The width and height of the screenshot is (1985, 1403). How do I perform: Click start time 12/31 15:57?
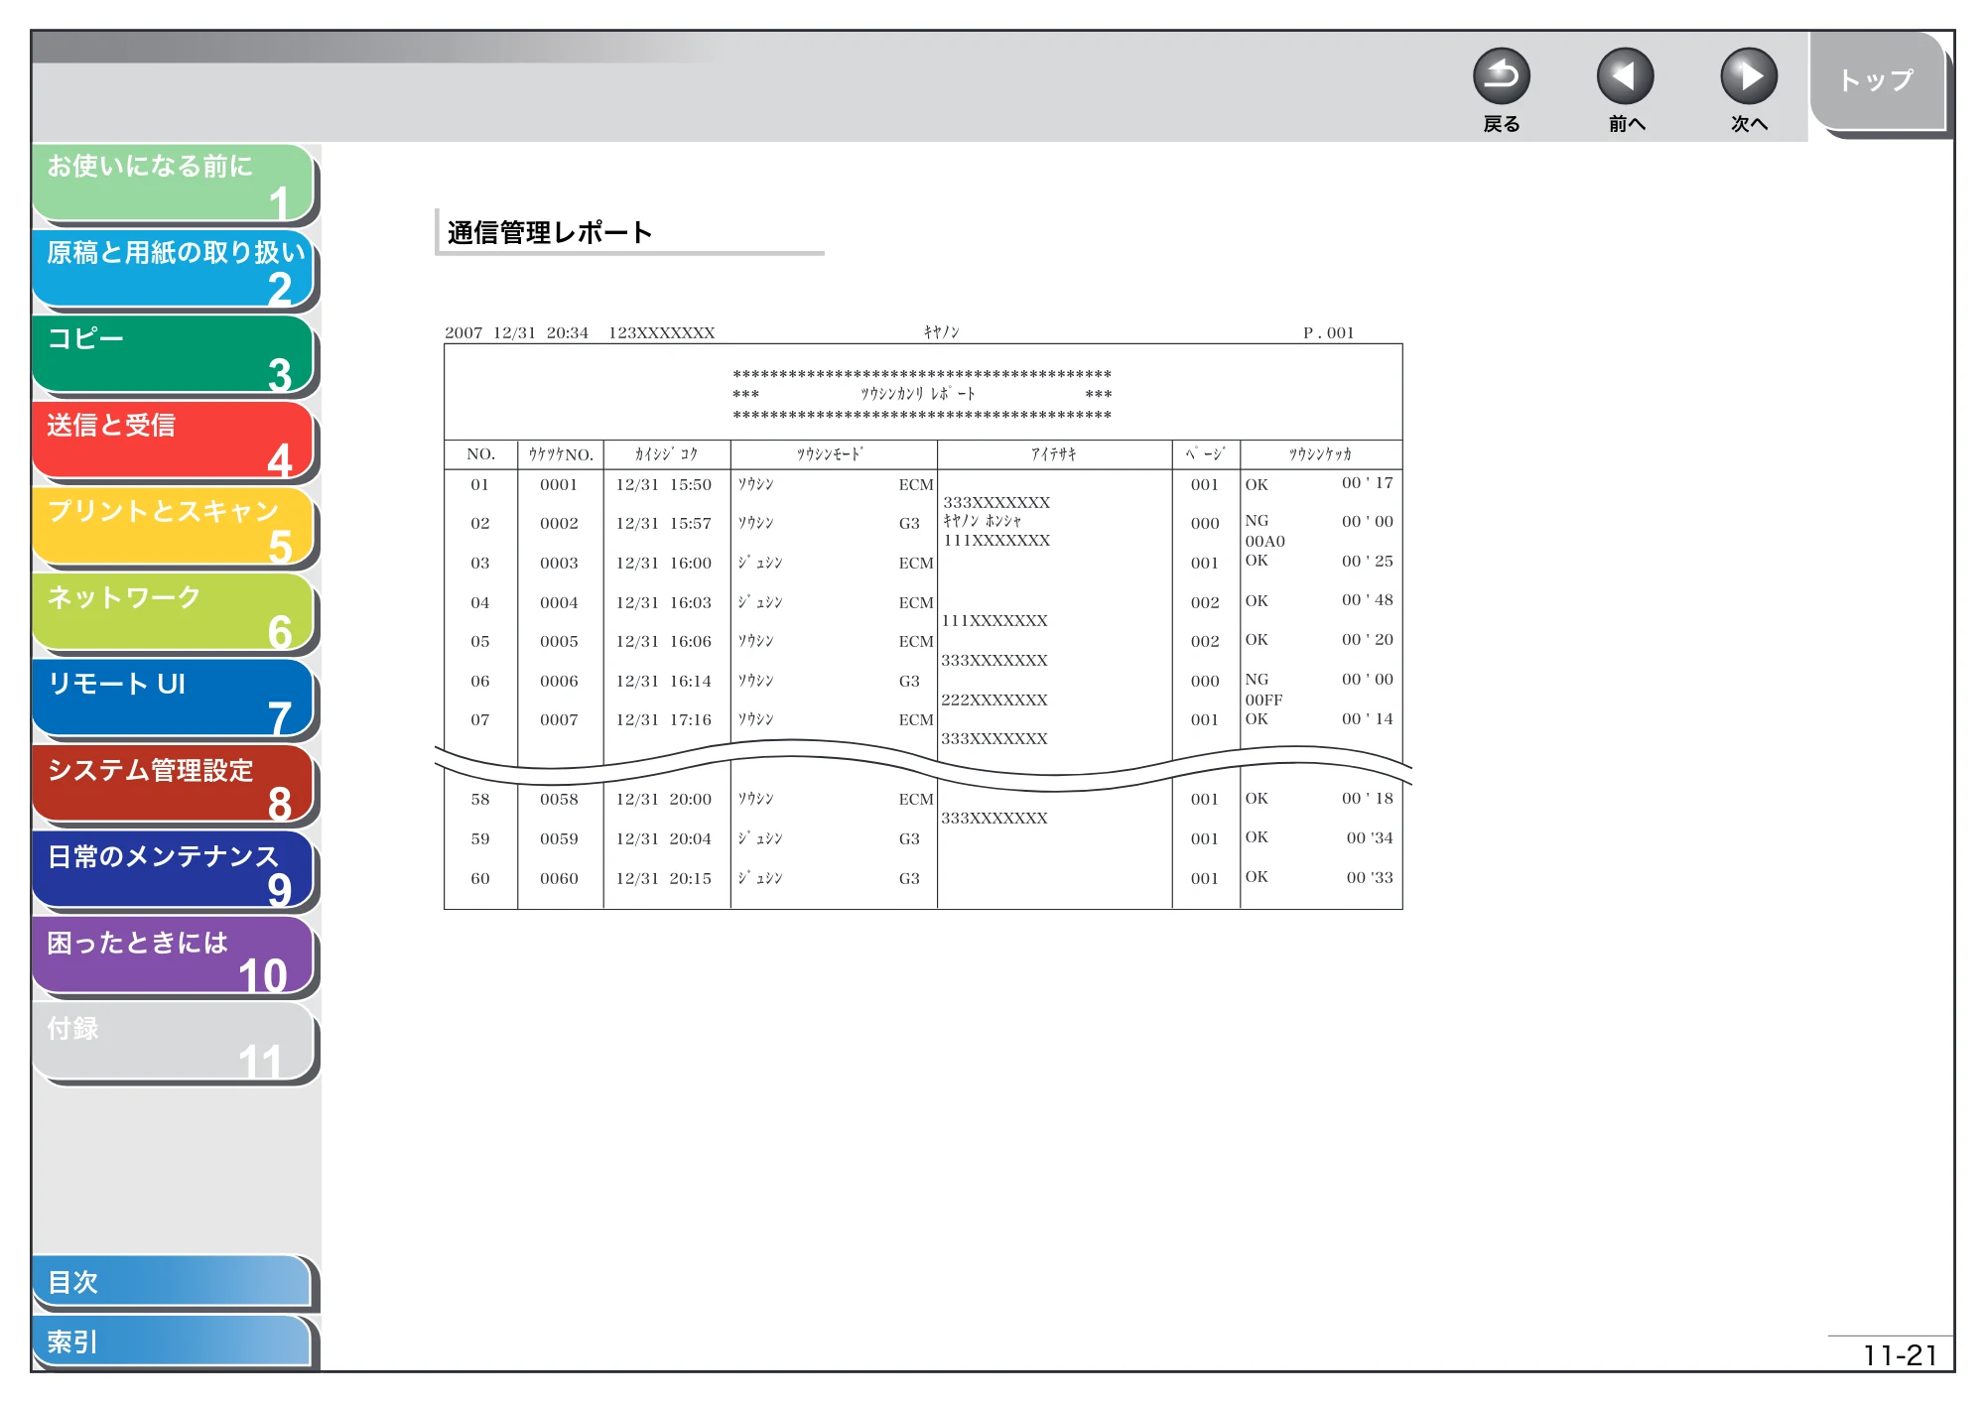[663, 524]
